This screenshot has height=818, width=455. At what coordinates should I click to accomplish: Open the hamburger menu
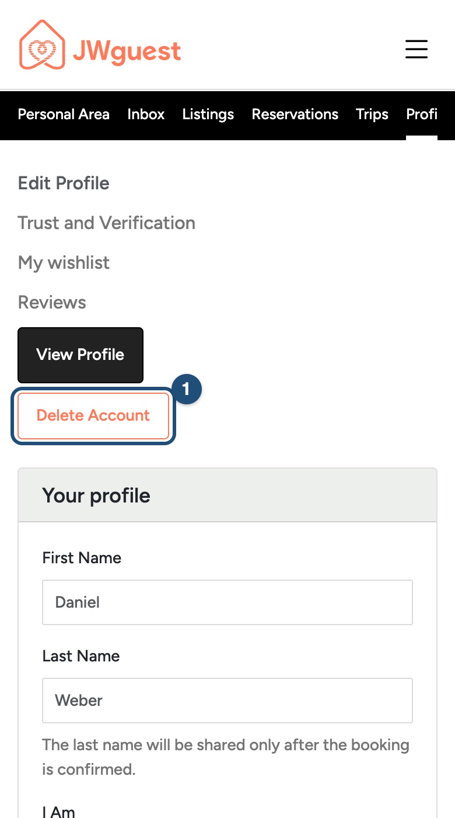click(x=416, y=49)
